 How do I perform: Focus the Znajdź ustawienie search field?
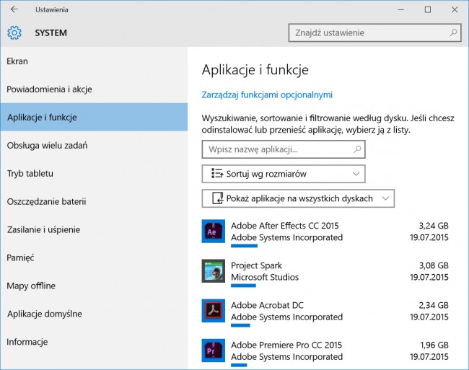pos(374,32)
